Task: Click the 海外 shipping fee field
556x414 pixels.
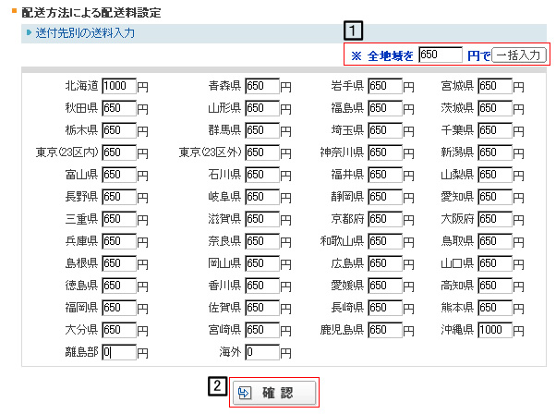Action: (x=262, y=352)
